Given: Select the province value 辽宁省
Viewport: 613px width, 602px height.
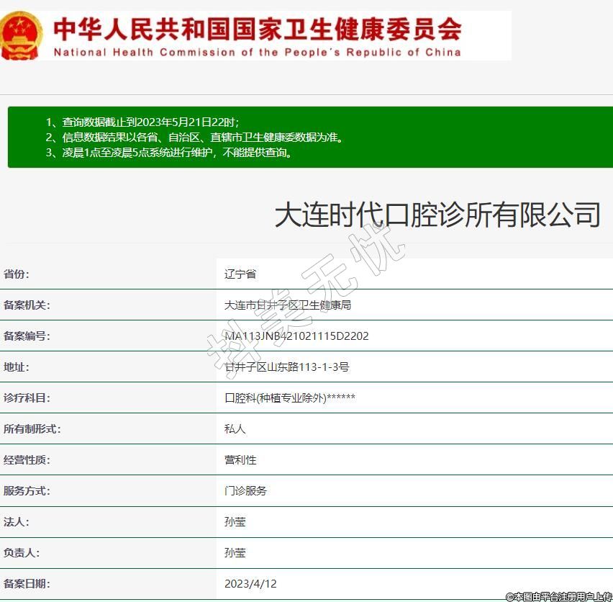Looking at the screenshot, I should tap(240, 274).
